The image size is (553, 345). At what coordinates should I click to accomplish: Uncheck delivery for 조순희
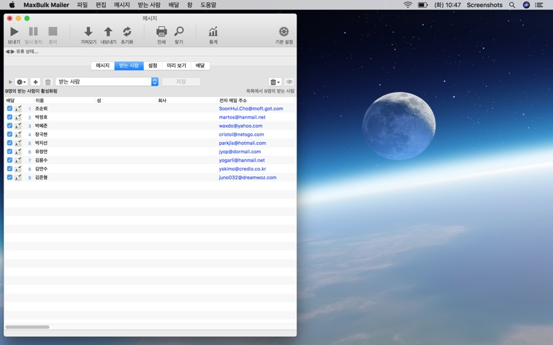pyautogui.click(x=10, y=108)
